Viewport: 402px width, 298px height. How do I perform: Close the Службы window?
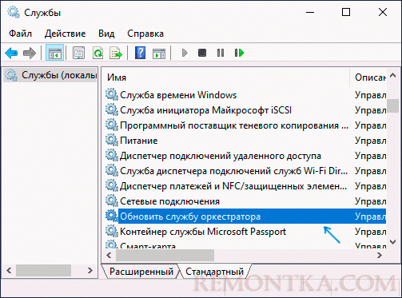(383, 12)
